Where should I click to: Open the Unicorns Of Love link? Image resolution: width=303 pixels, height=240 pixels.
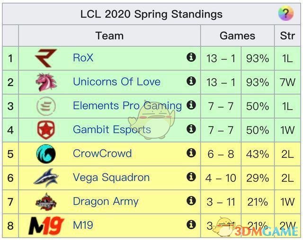pyautogui.click(x=116, y=82)
